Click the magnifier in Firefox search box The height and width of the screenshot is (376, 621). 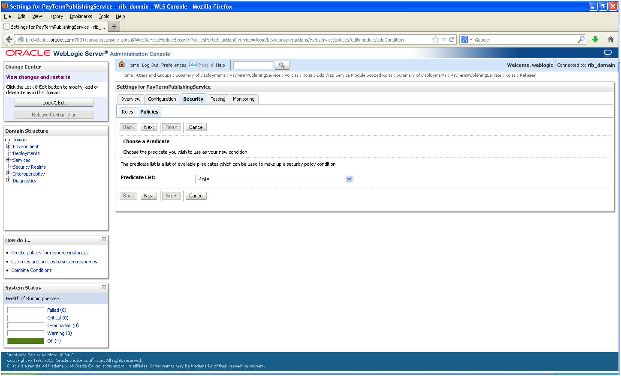pyautogui.click(x=581, y=40)
